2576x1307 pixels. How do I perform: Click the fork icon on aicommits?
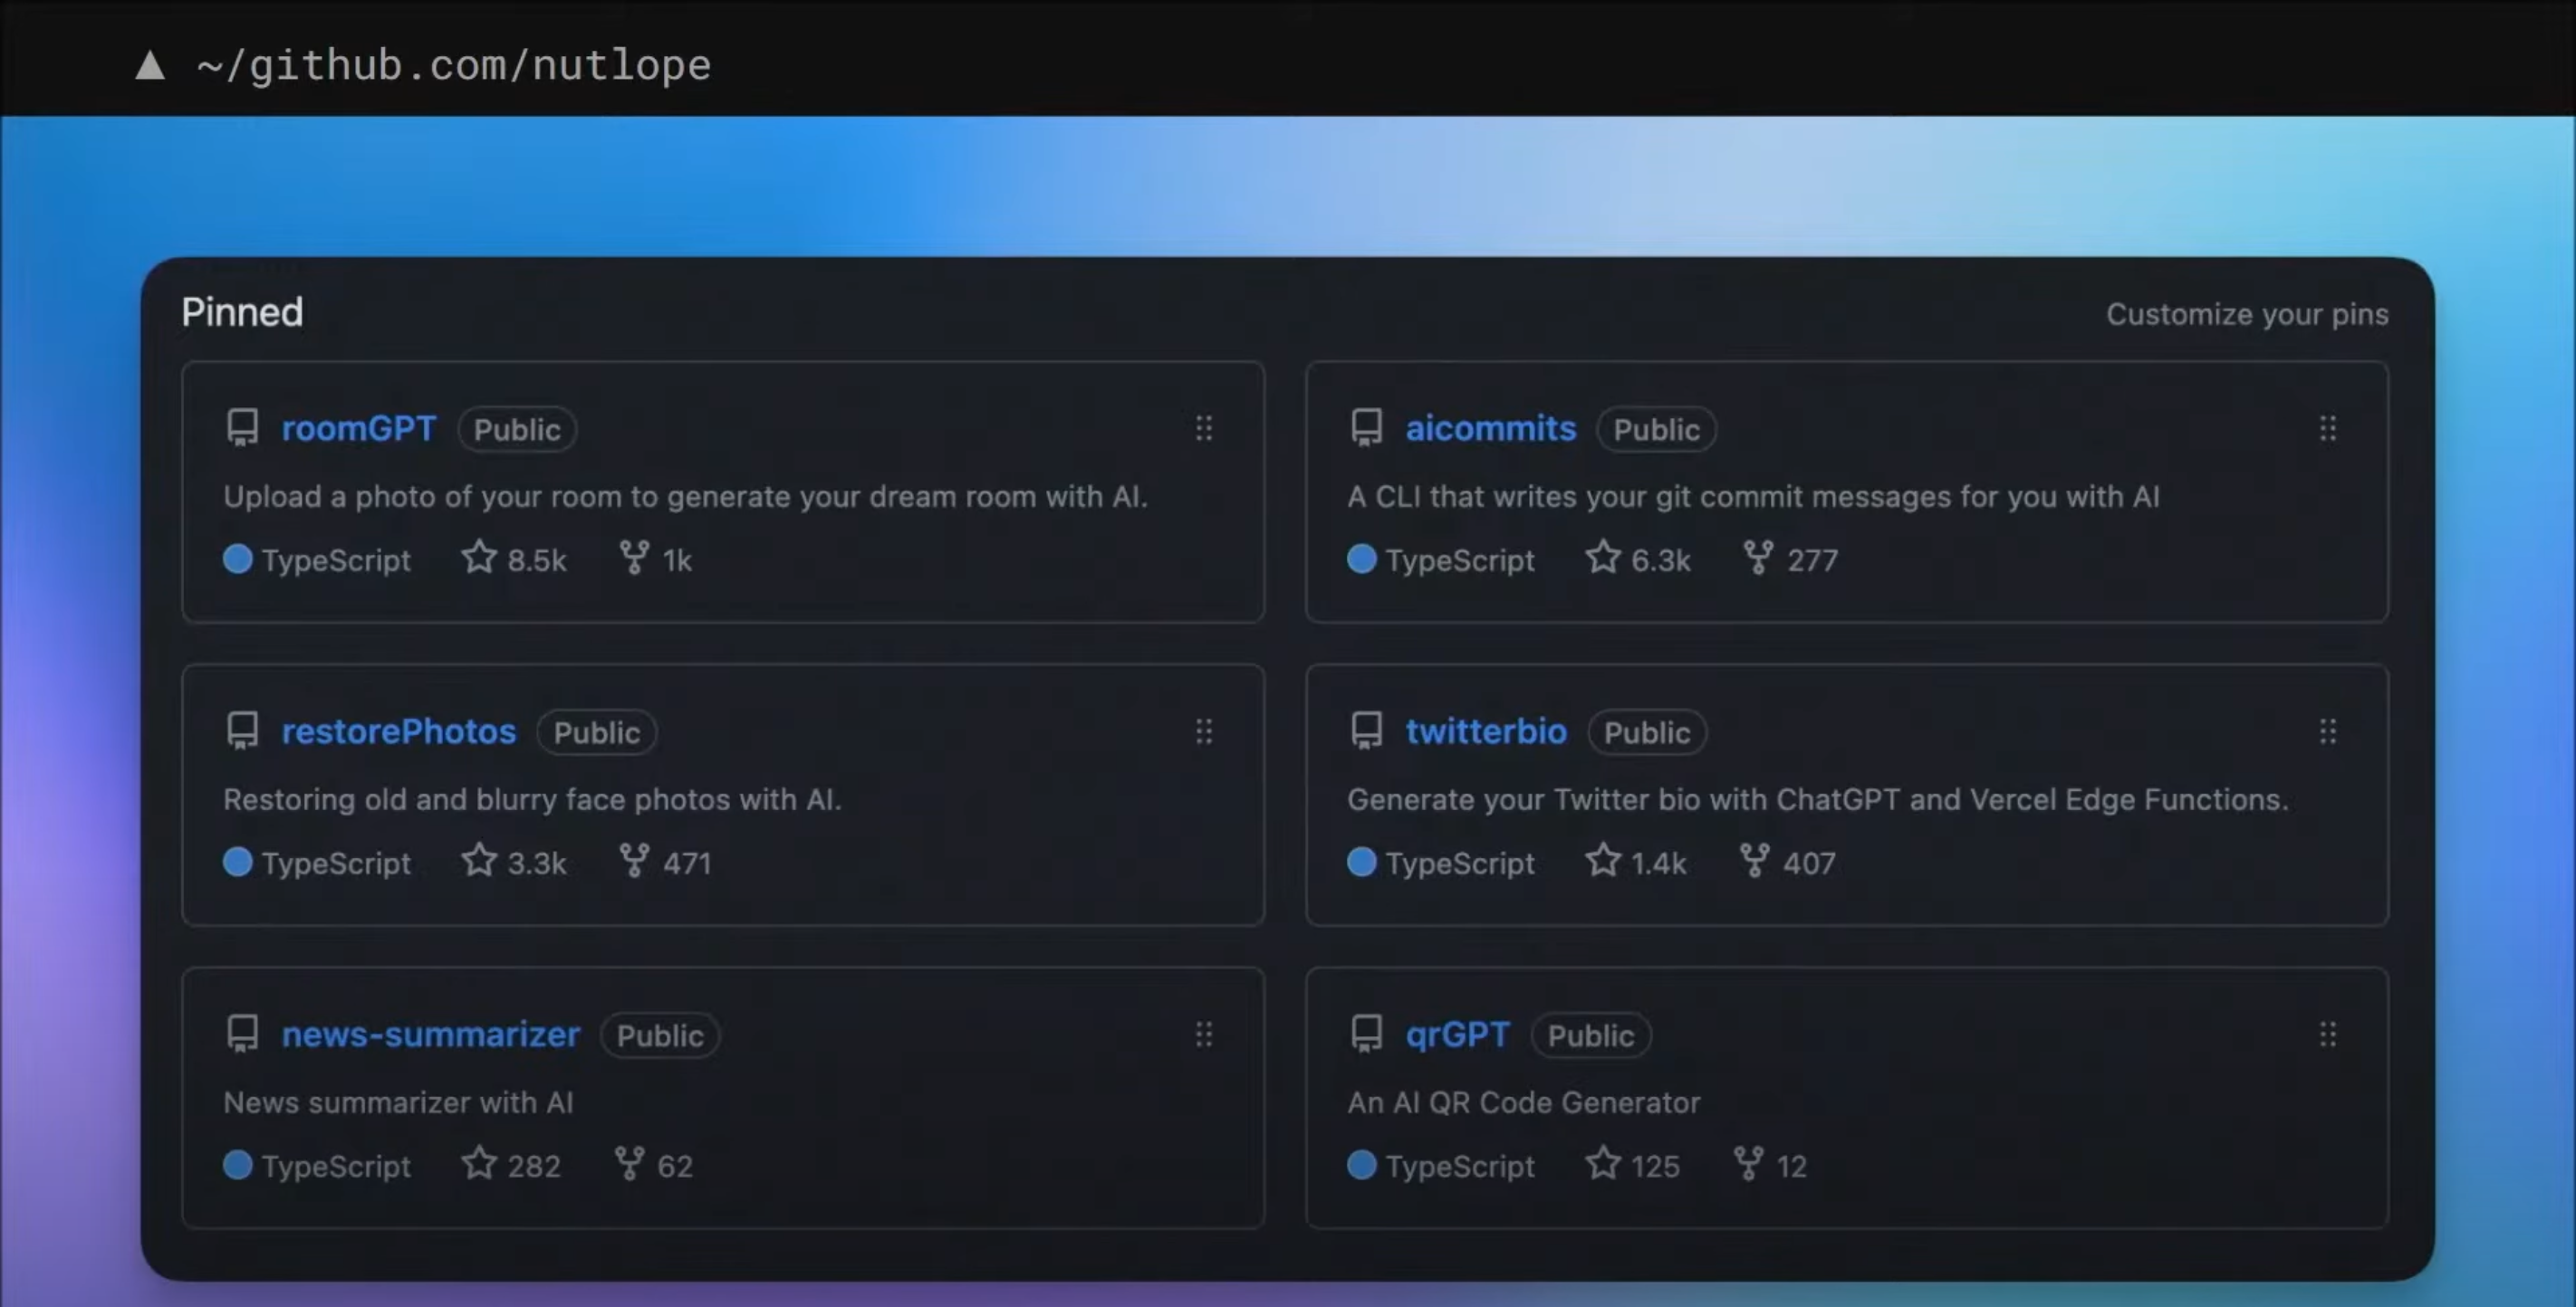(x=1758, y=558)
